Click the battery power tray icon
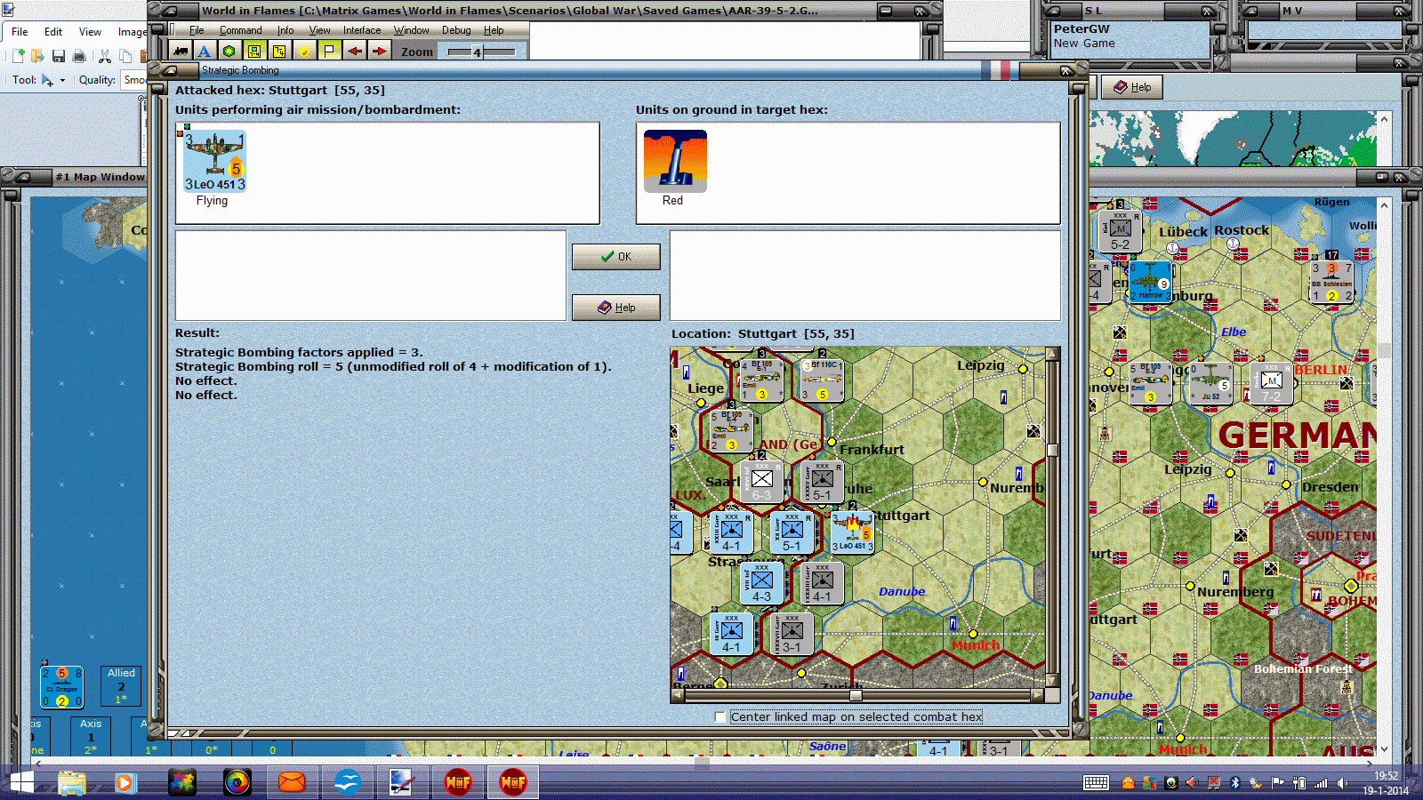This screenshot has height=800, width=1423. (x=1299, y=783)
